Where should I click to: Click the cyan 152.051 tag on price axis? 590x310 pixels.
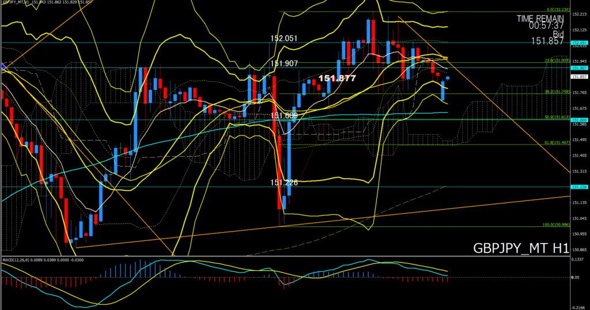579,43
